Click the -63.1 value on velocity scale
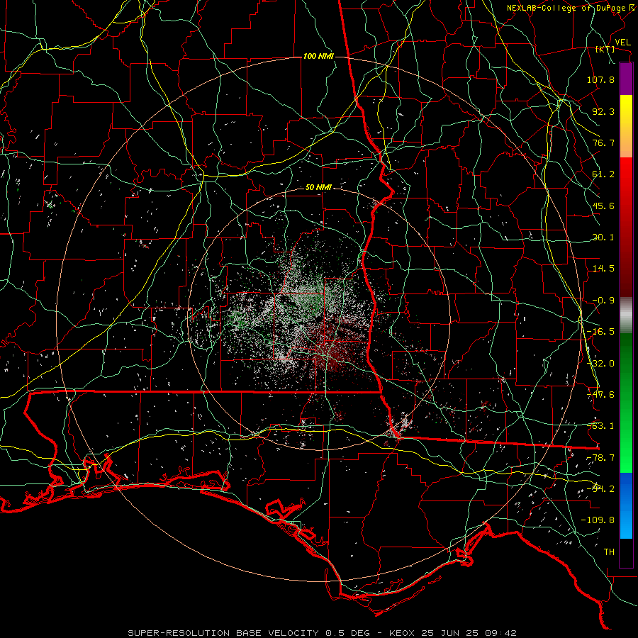 coord(600,426)
